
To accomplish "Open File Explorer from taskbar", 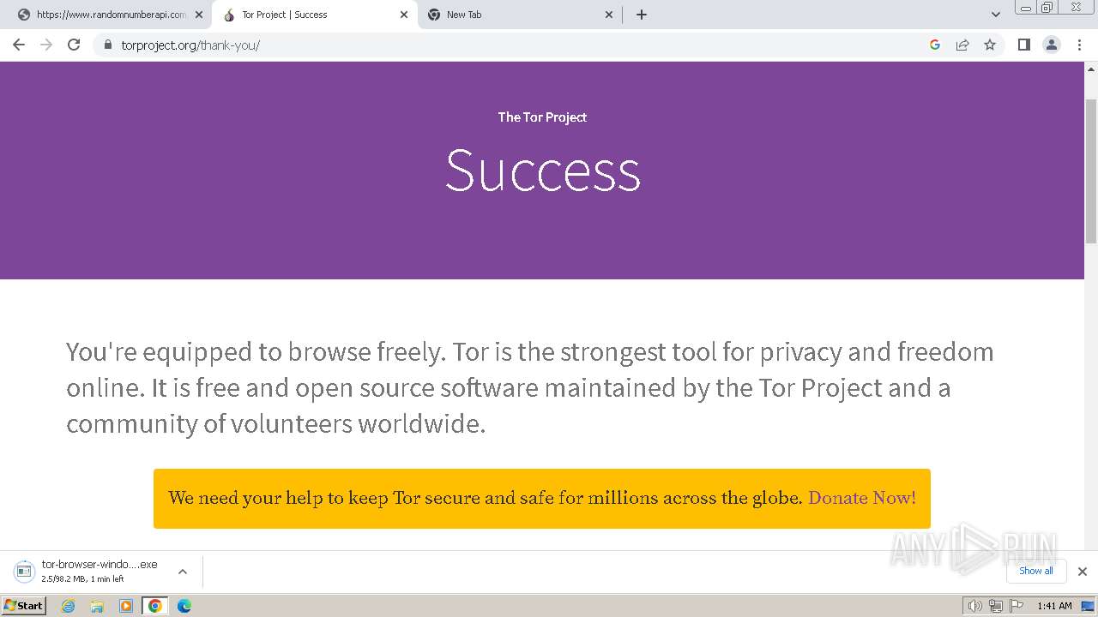I will click(97, 606).
